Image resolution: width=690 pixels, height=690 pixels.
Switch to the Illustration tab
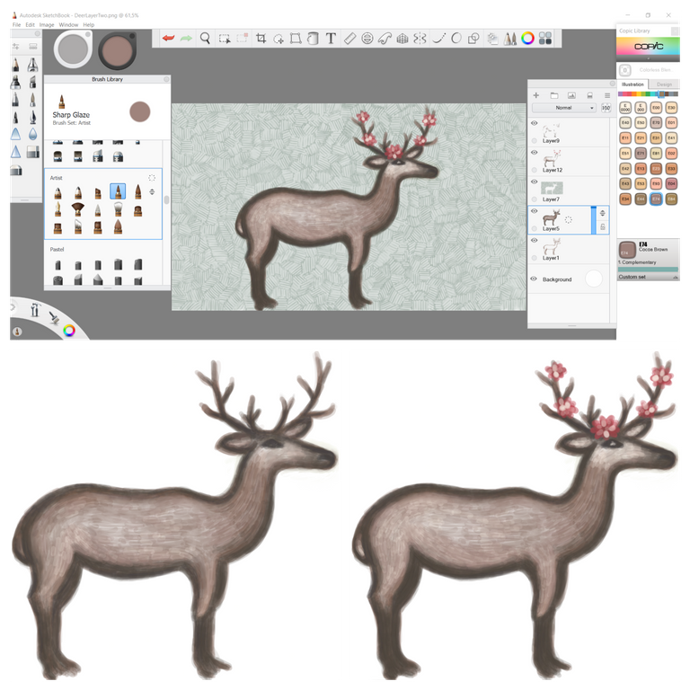tap(632, 84)
